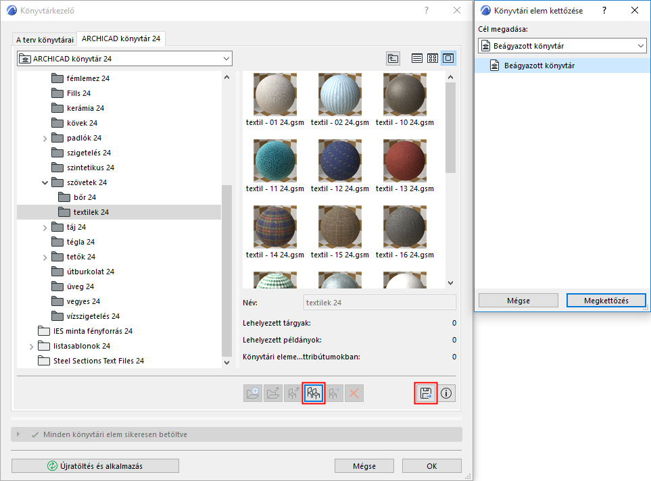Select the fémlemez 24 folder
Screen dimensions: 651x481
[80, 78]
